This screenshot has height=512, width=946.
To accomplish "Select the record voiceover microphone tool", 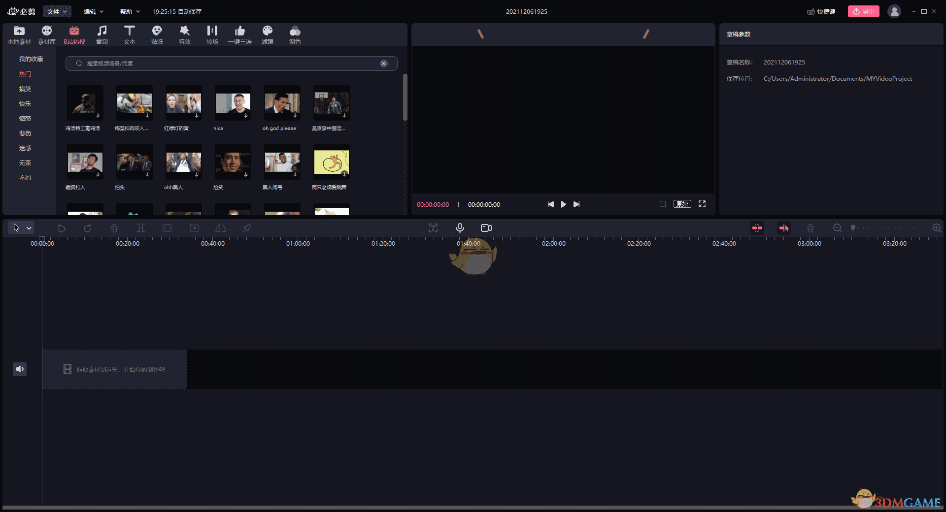I will (x=460, y=228).
